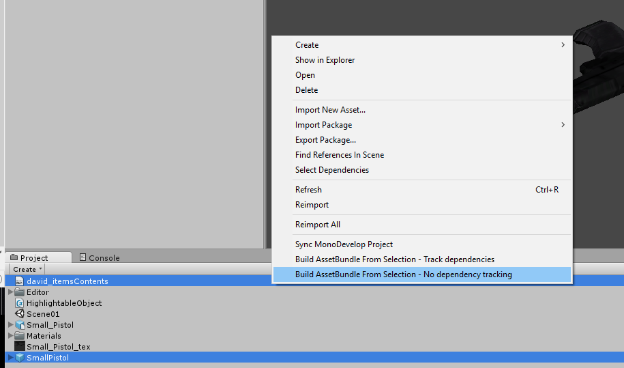This screenshot has width=624, height=368.
Task: Choose the Reimport menu entry
Action: click(422, 205)
